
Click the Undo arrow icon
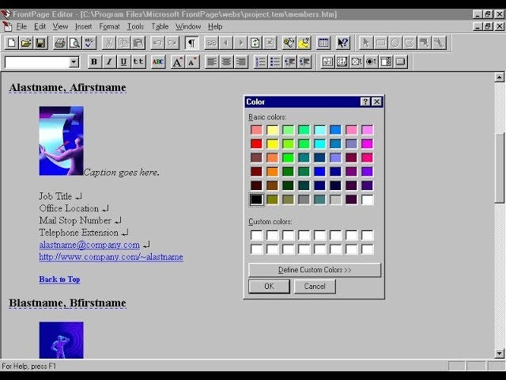157,43
